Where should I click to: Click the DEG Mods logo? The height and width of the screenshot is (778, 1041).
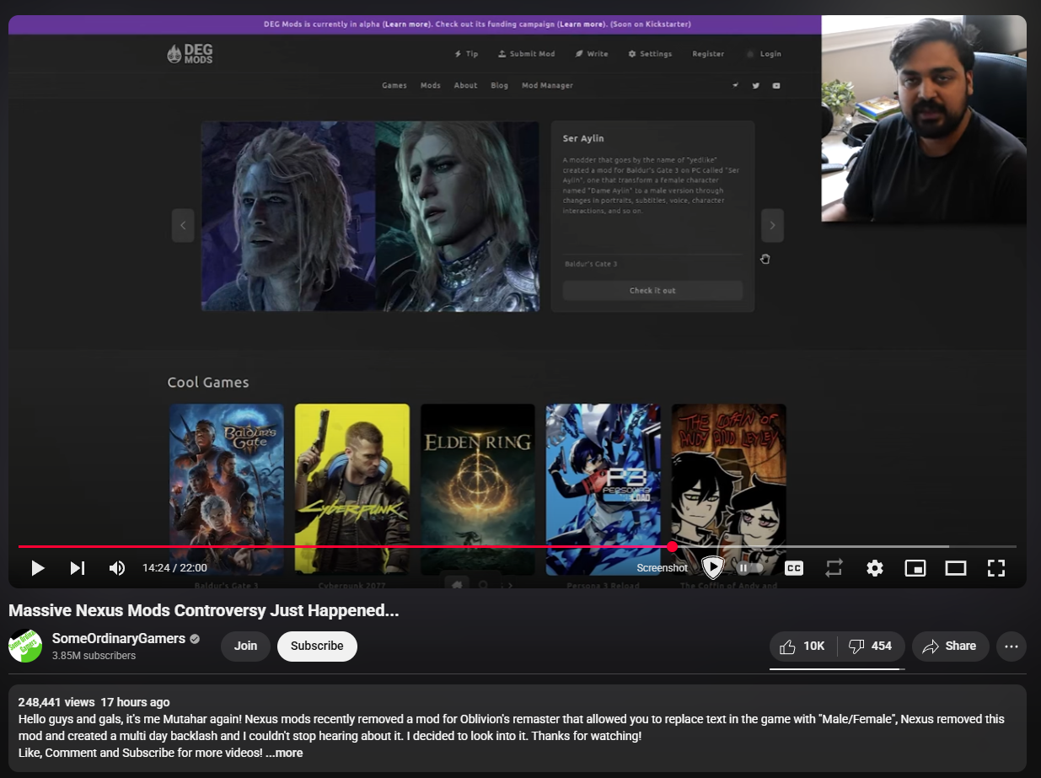190,54
